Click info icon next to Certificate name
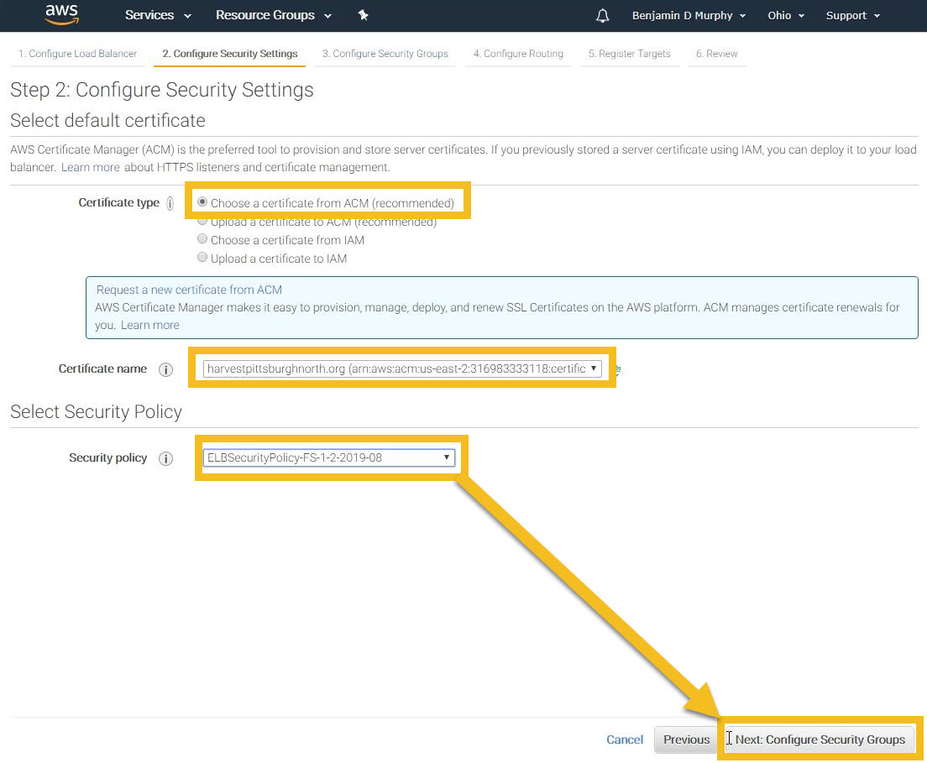This screenshot has height=763, width=927. click(165, 369)
